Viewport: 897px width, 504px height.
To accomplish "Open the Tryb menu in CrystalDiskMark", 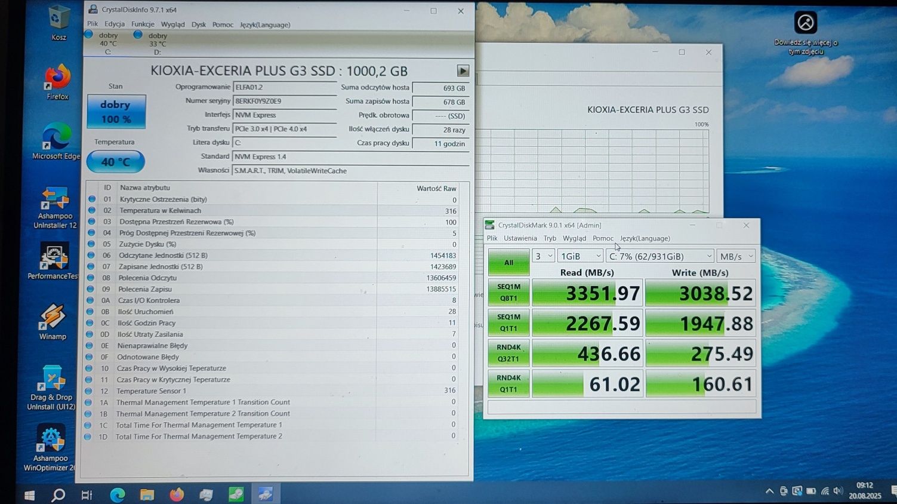I will (550, 238).
